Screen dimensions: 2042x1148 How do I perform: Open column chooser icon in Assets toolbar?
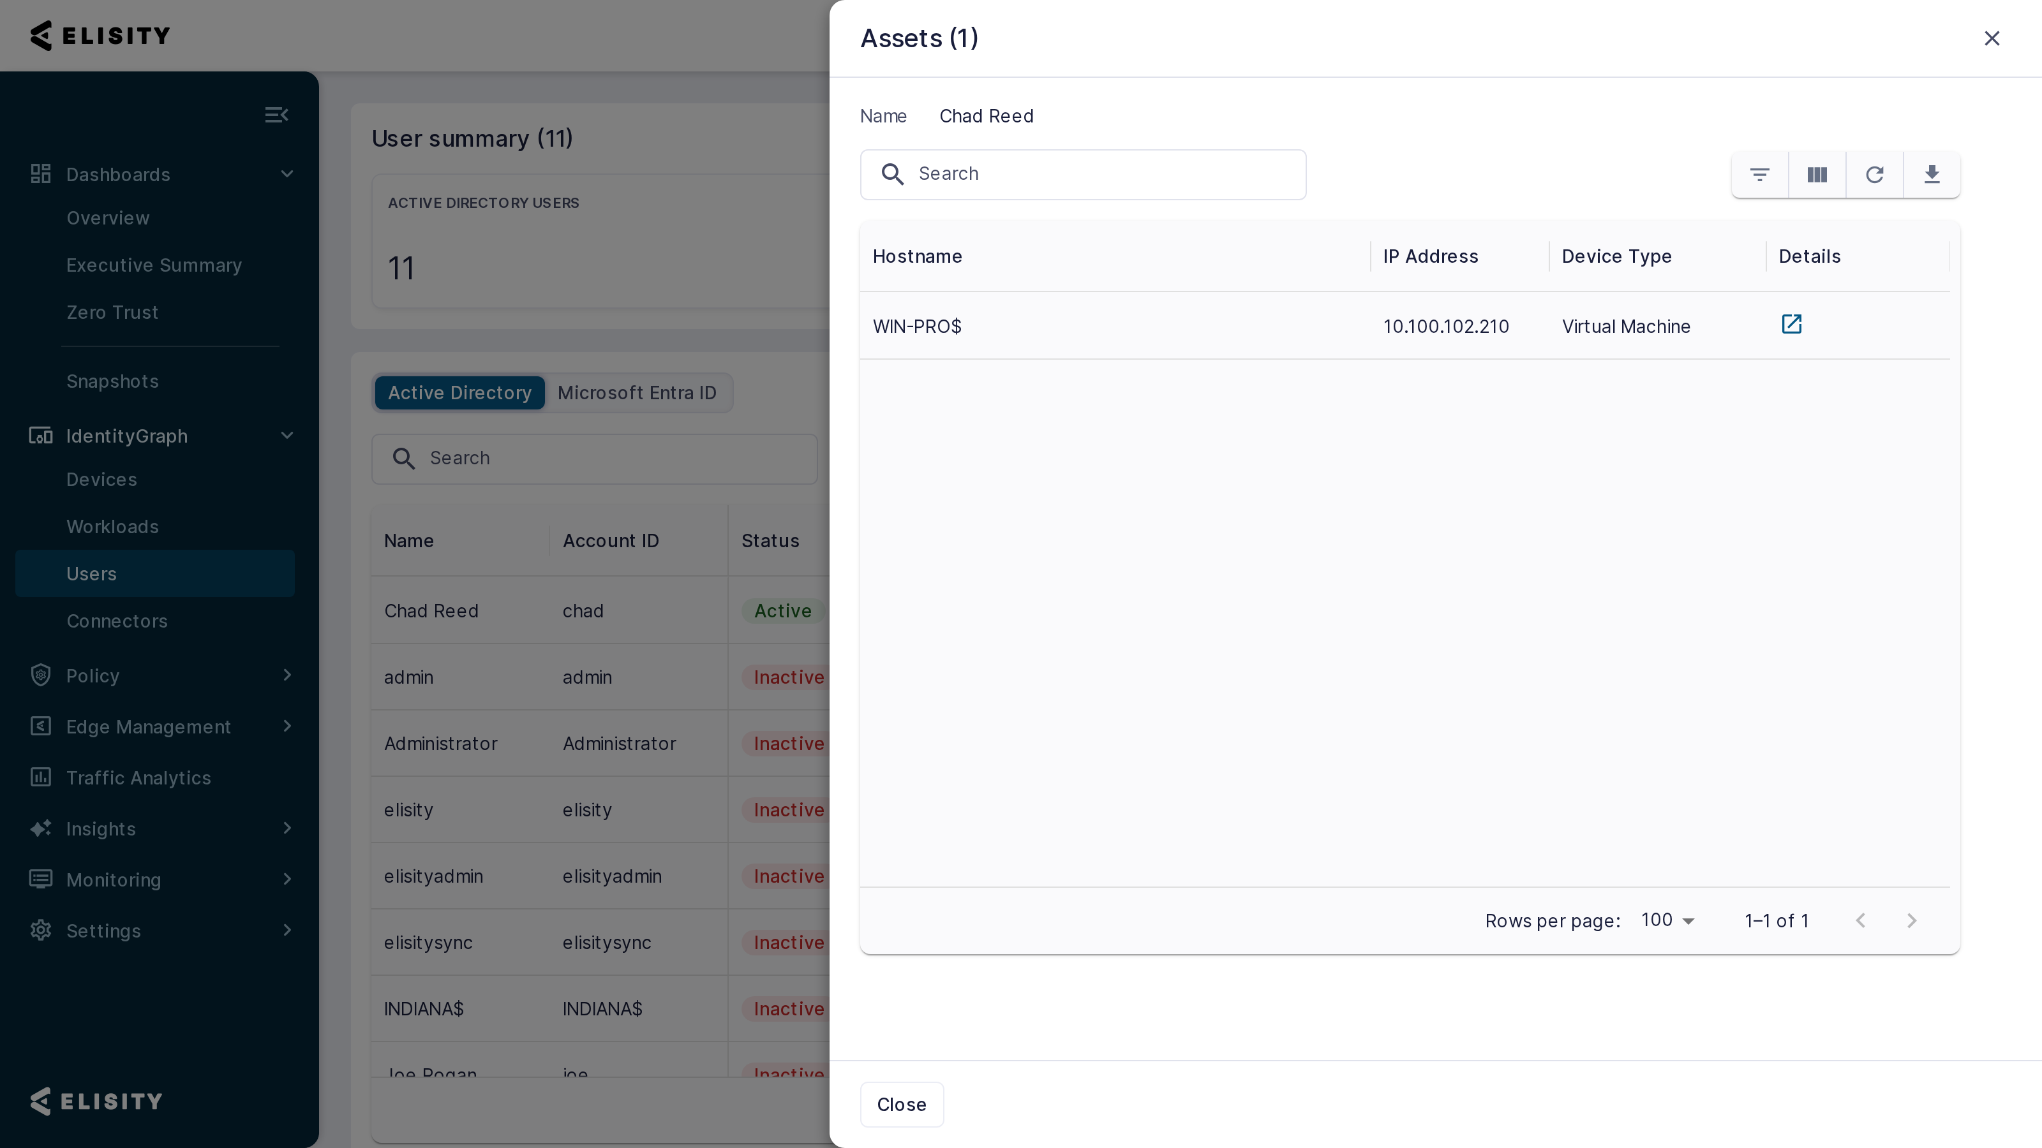point(1817,174)
